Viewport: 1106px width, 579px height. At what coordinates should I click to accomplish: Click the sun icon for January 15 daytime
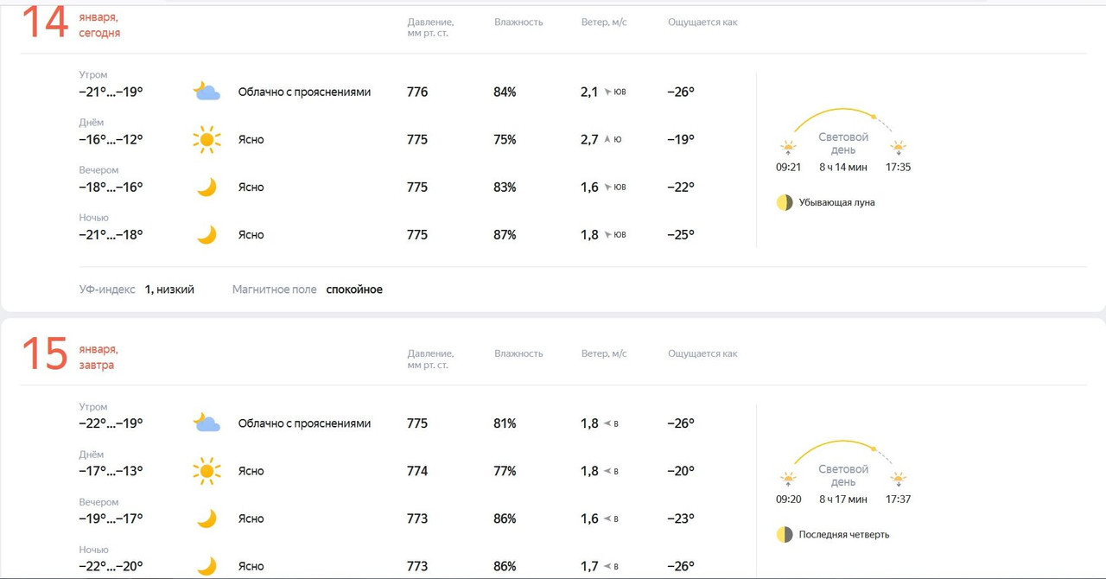coord(207,471)
